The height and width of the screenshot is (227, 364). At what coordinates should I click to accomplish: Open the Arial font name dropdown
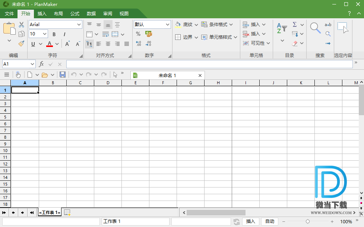pyautogui.click(x=79, y=24)
